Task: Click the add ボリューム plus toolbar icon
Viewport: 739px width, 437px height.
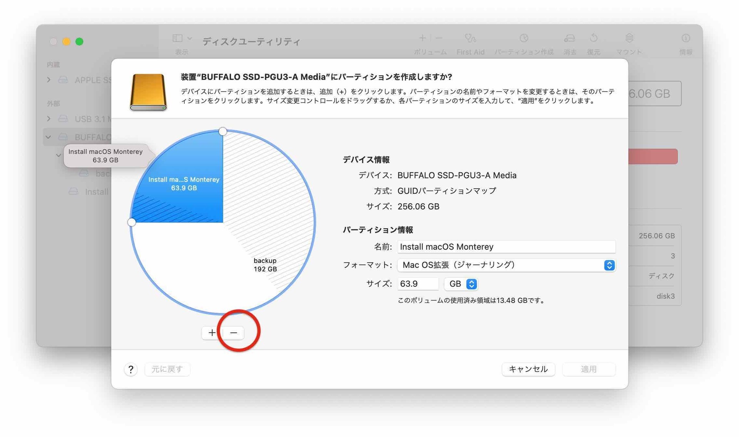Action: click(x=422, y=38)
